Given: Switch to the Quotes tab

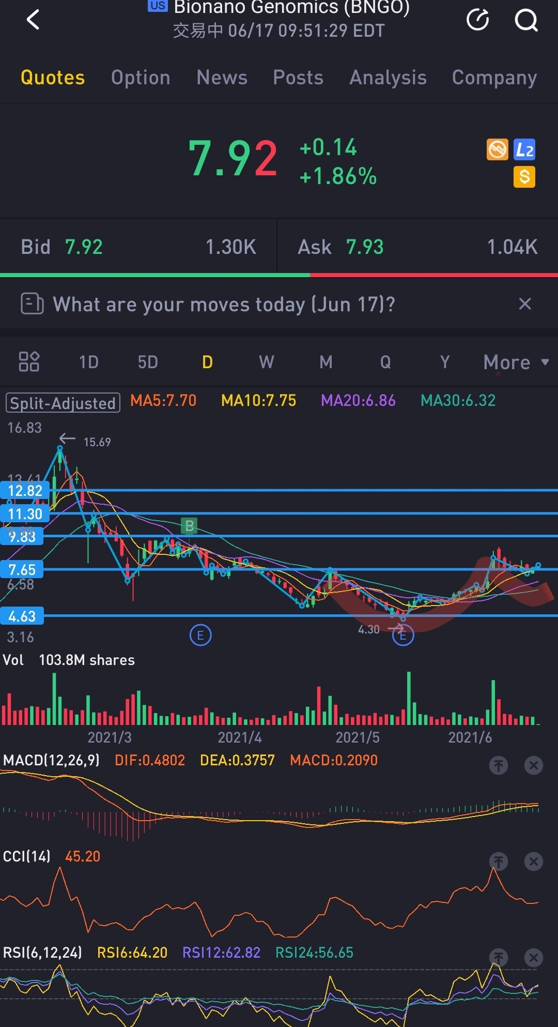Looking at the screenshot, I should coord(53,78).
